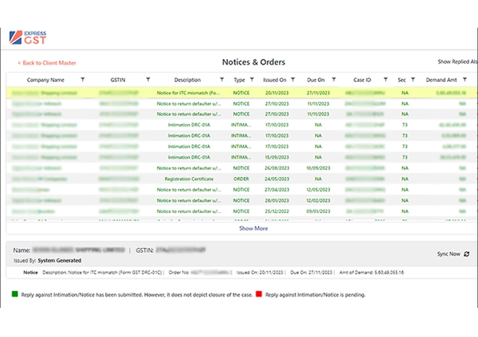Go back to Client Master
Screen dimensions: 478x337
click(x=48, y=63)
